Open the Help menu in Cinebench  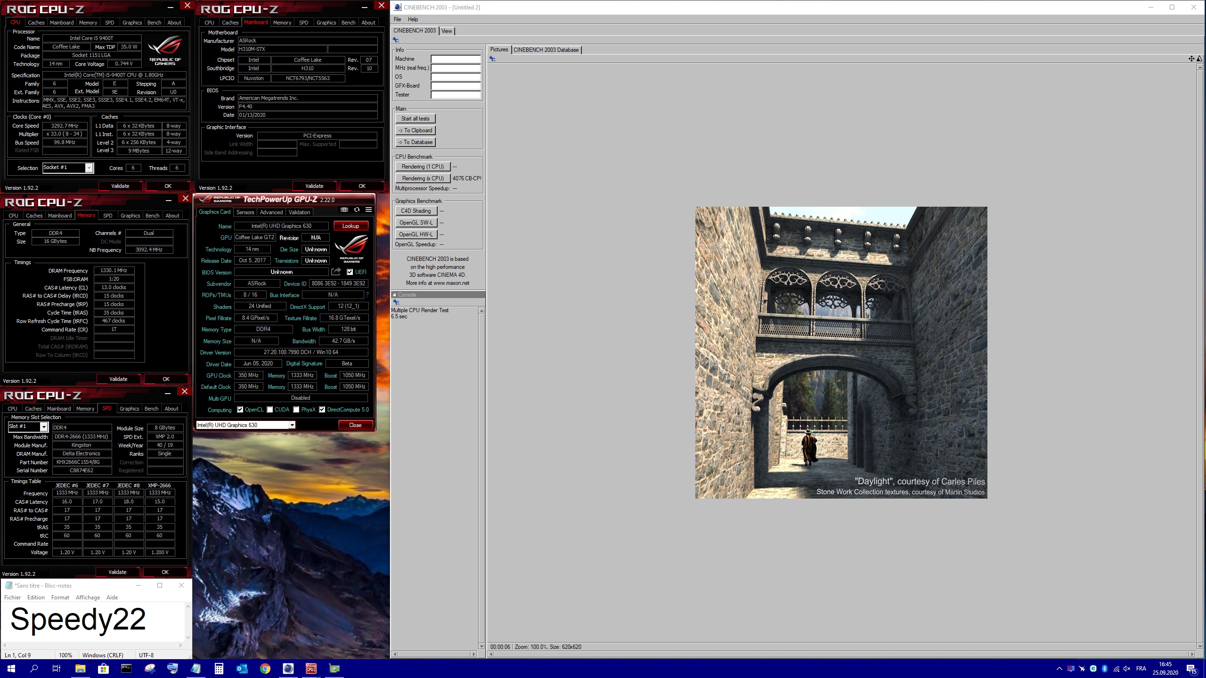tap(413, 19)
